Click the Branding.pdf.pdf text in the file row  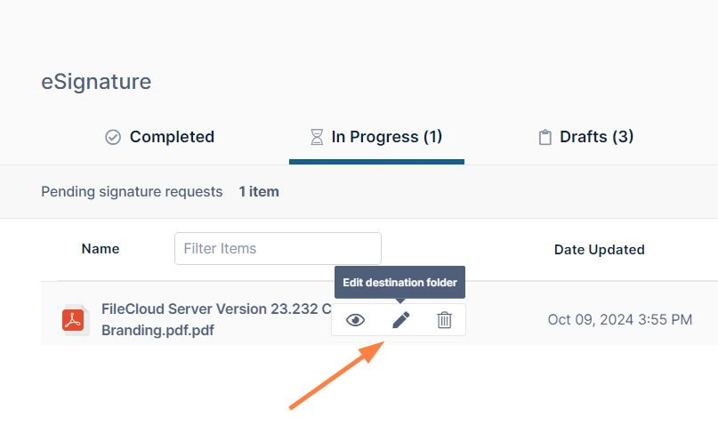tap(157, 330)
